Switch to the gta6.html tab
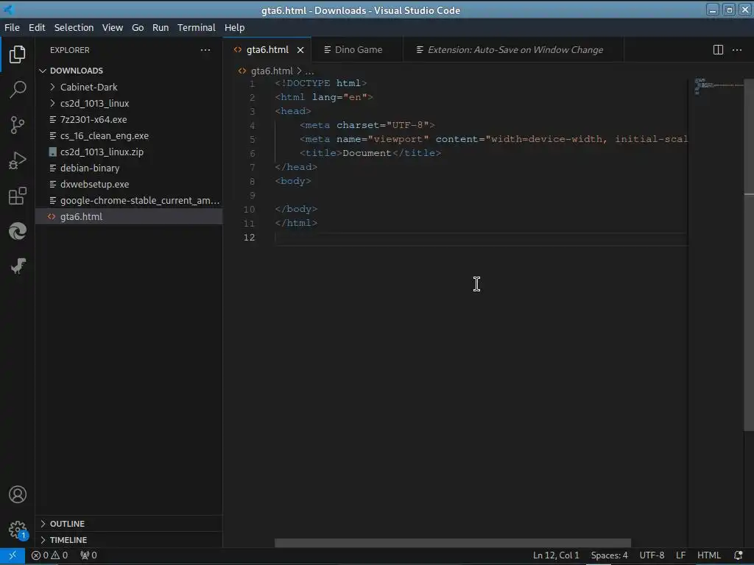The height and width of the screenshot is (565, 754). (267, 50)
